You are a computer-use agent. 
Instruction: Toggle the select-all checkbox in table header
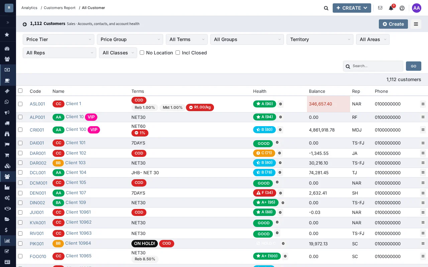click(x=20, y=91)
